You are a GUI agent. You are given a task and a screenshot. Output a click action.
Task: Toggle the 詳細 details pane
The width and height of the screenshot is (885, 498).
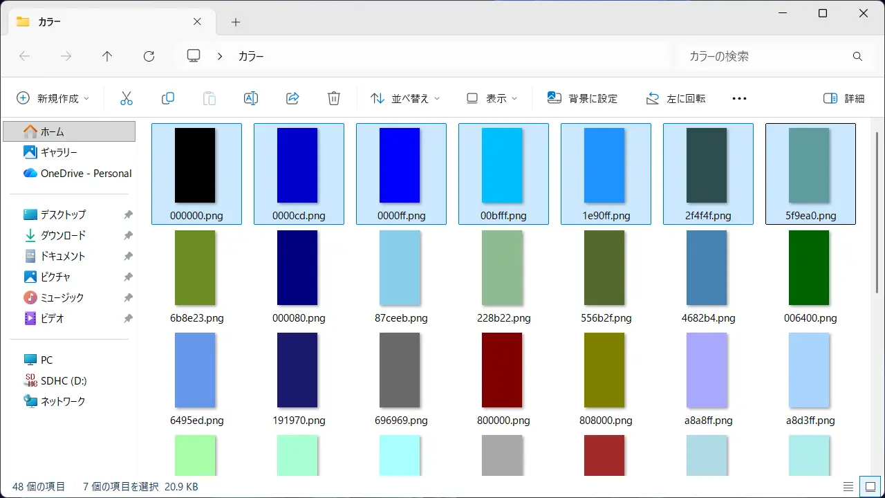point(844,98)
